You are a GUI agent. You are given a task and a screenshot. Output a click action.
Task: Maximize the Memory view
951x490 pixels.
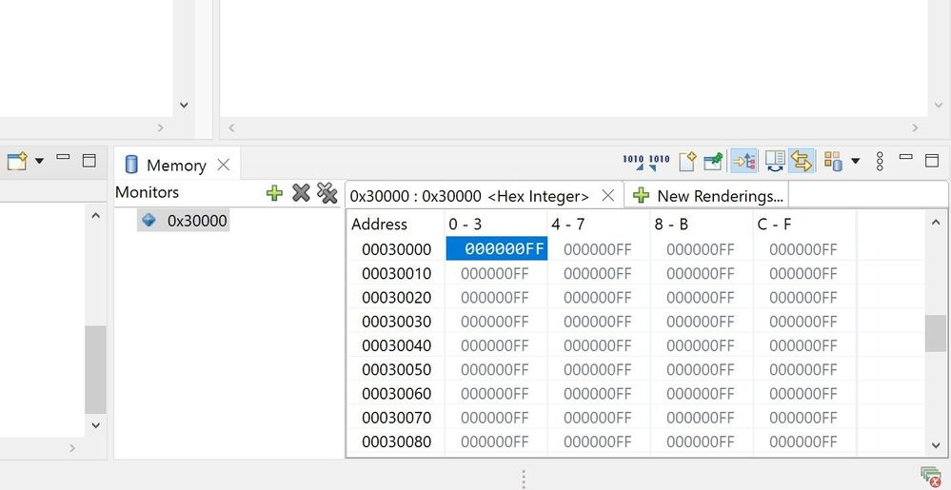tap(932, 161)
